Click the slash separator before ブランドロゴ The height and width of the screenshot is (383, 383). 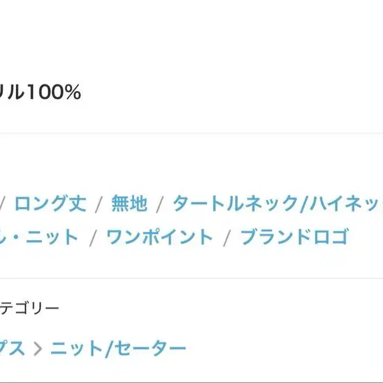click(227, 238)
